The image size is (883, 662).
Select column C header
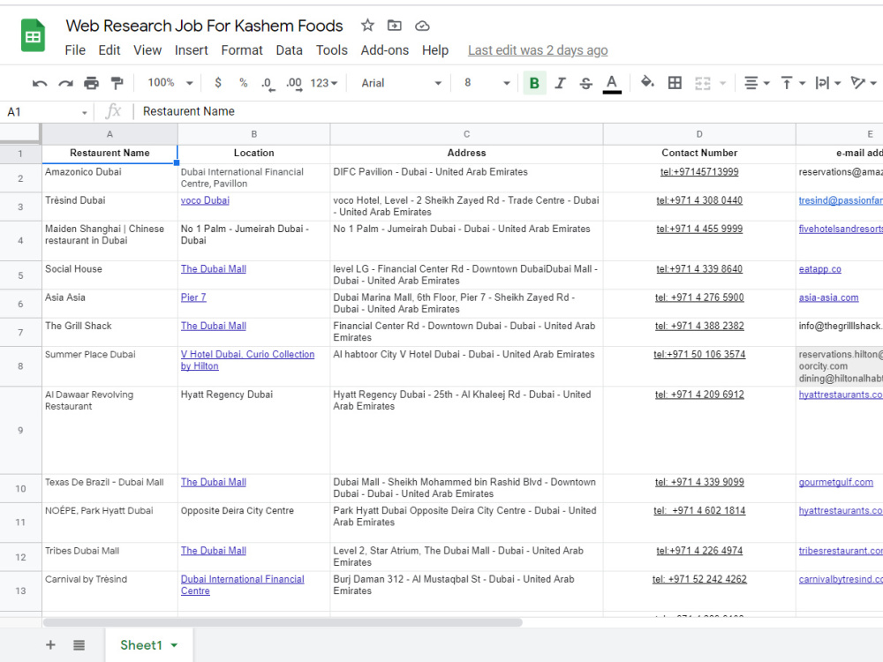pyautogui.click(x=466, y=134)
